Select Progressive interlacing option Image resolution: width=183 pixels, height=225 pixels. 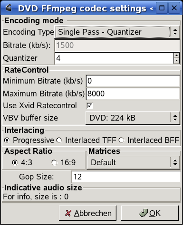[x=7, y=140]
